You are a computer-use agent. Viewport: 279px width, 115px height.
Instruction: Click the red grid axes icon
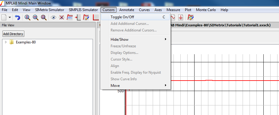96,17
